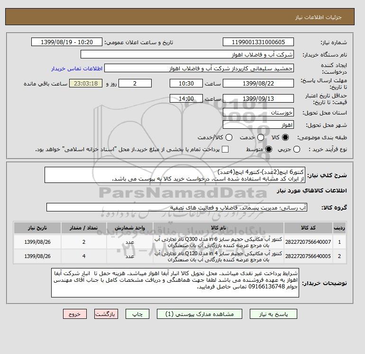Click the تعداد / مقدار column header
Screen dimensions: 365x354
84,228
